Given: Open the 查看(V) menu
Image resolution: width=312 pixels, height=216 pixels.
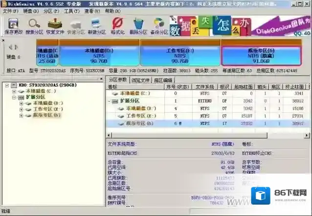Looking at the screenshot, I should click(x=92, y=11).
